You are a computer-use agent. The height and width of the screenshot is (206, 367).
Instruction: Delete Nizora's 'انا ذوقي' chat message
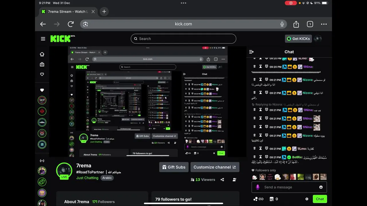(254, 92)
